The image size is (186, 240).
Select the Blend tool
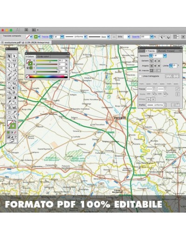point(14,102)
